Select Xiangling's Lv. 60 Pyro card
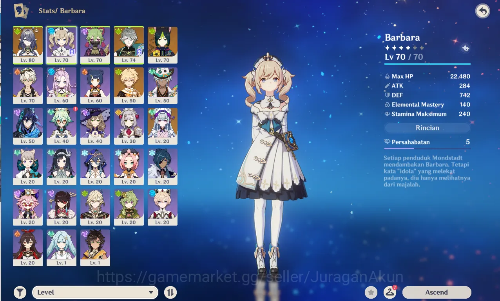 tap(95, 86)
